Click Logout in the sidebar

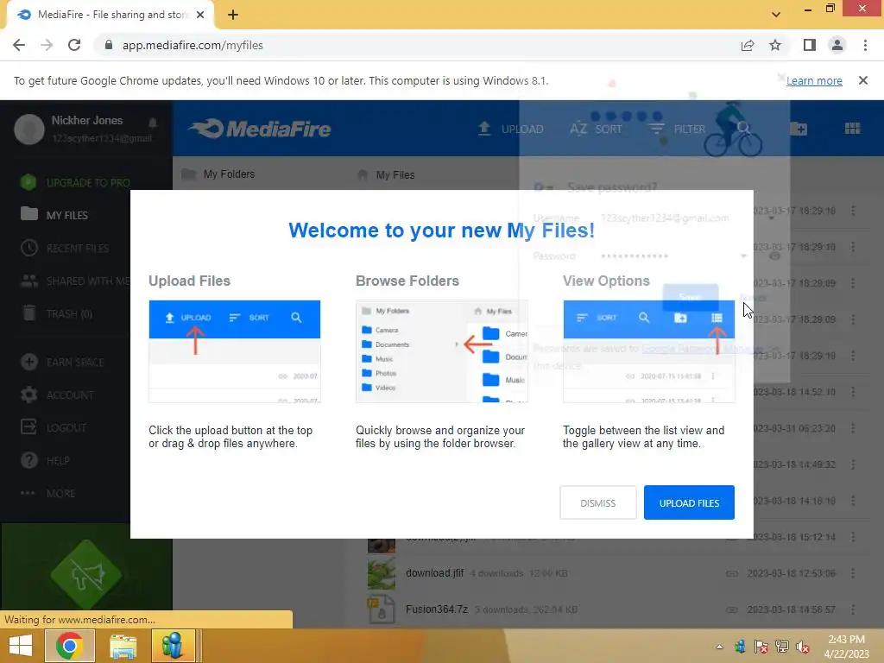(53, 427)
